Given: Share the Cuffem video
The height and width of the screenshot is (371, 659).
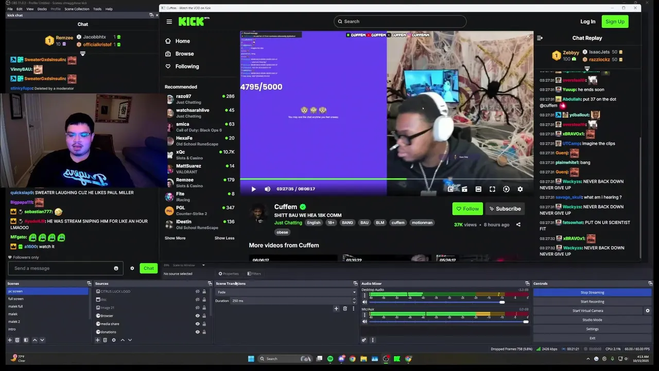Looking at the screenshot, I should click(x=518, y=225).
